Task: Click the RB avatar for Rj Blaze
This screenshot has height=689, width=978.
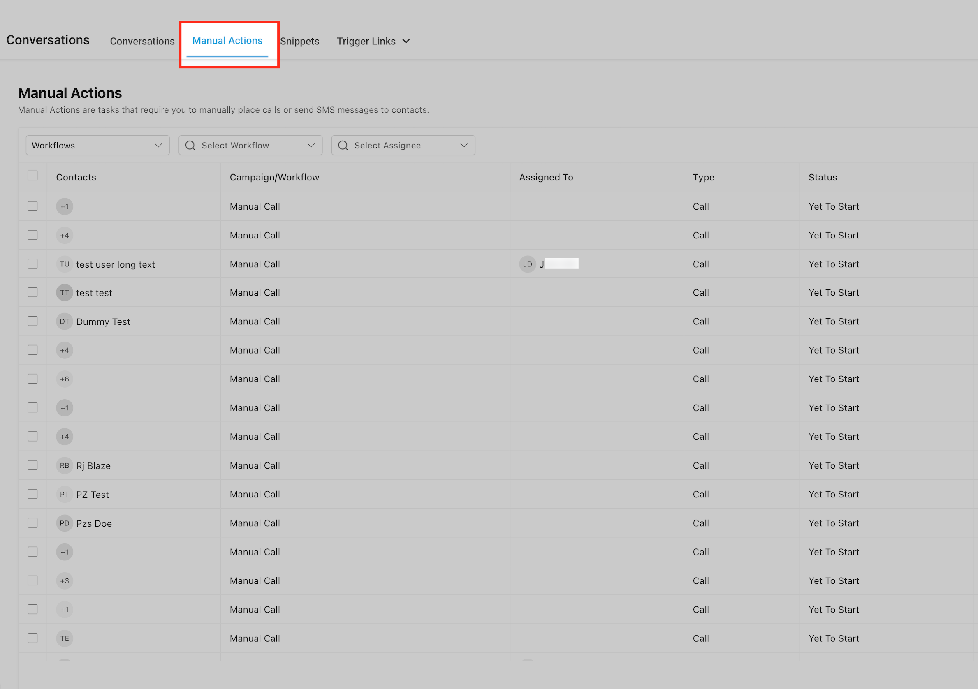Action: pyautogui.click(x=64, y=465)
